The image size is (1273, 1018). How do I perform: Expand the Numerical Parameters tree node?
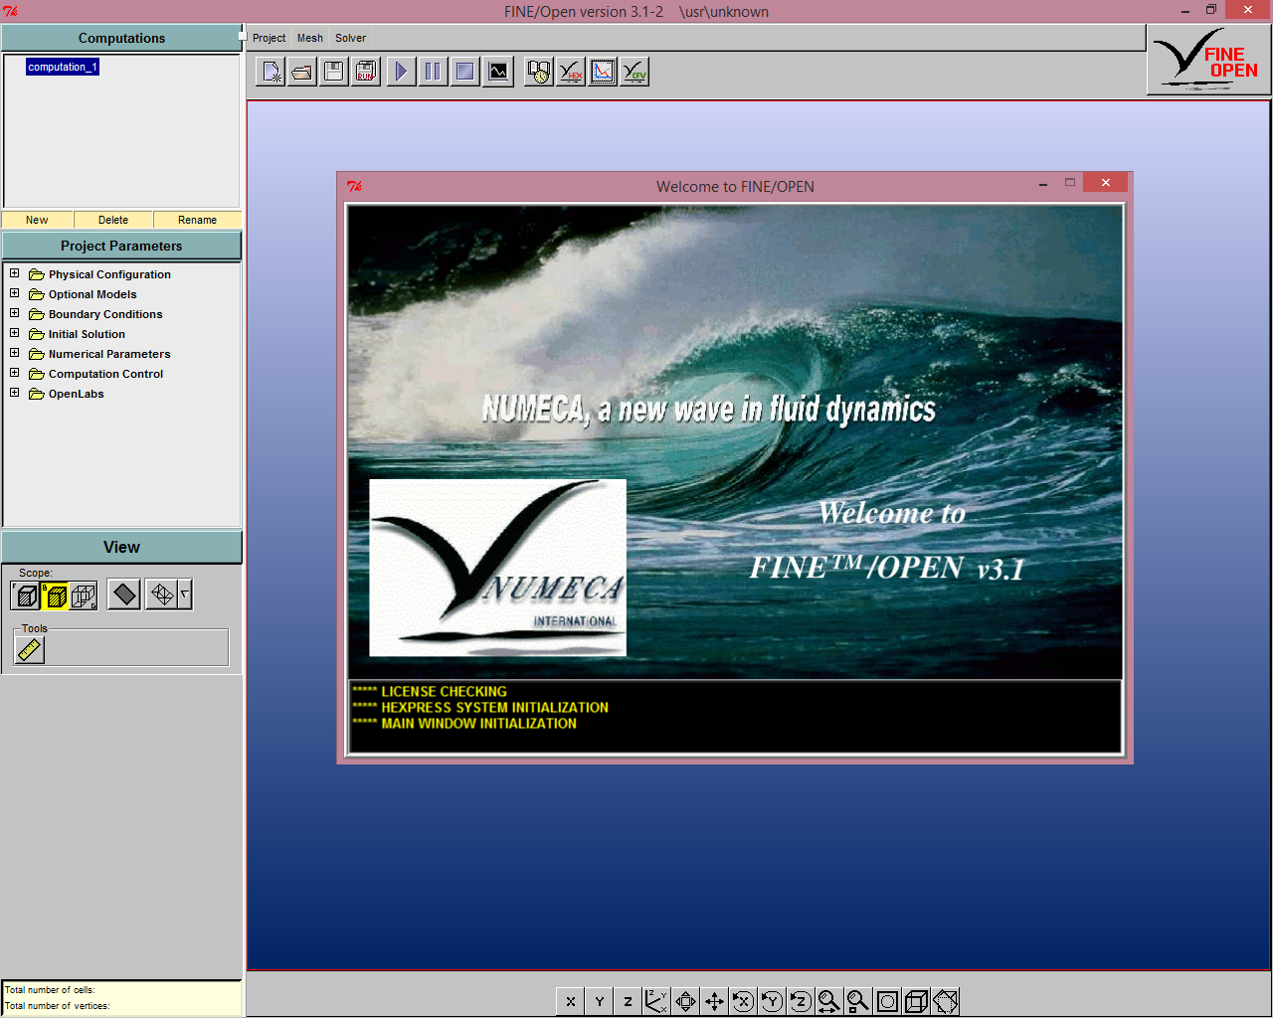(x=14, y=353)
